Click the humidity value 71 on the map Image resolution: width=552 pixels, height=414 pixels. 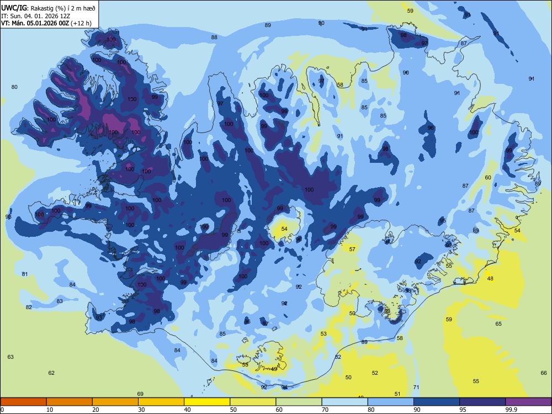[416, 388]
